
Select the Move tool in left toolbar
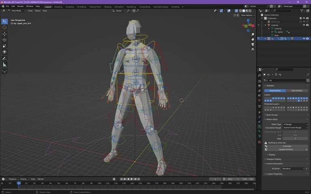[x=4, y=34]
